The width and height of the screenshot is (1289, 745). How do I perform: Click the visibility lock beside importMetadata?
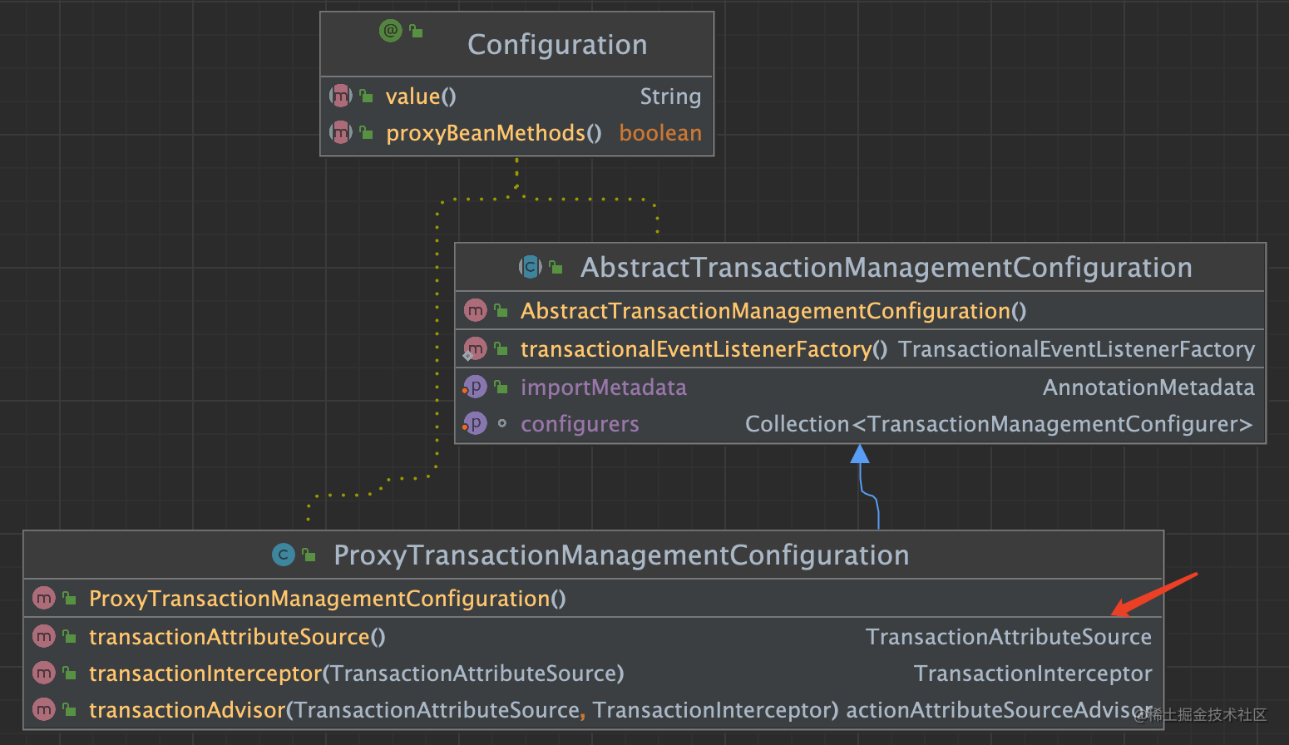click(x=501, y=387)
